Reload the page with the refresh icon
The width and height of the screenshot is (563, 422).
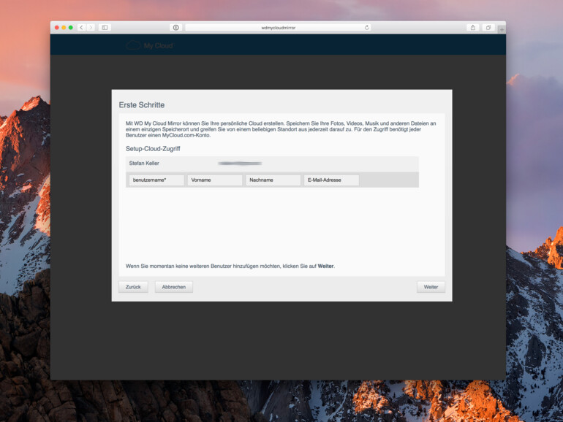[366, 28]
